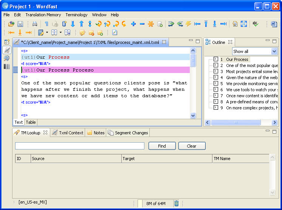
Task: Expand outline item 5 We provide monitoring
Action: coord(216,83)
